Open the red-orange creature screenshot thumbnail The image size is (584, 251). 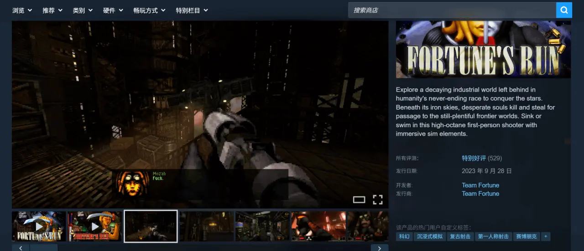(318, 226)
